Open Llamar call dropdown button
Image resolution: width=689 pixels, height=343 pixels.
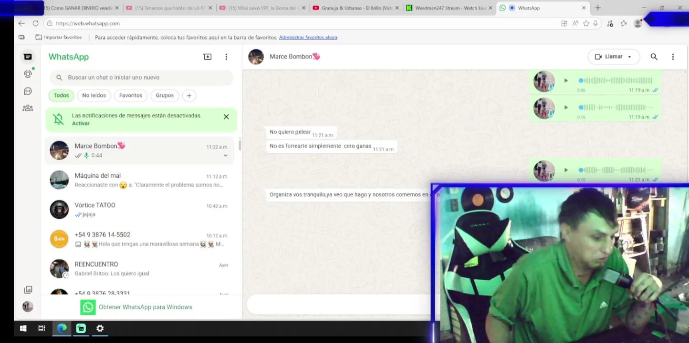(613, 57)
